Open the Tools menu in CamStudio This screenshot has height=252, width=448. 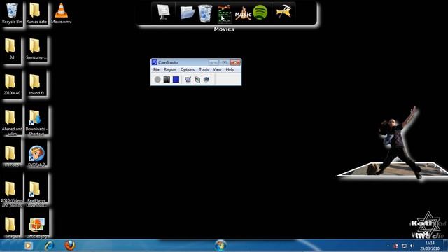tap(204, 69)
